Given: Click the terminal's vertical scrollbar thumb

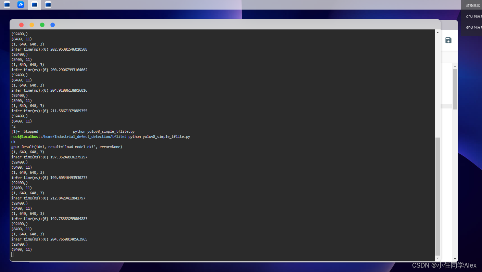Looking at the screenshot, I should click(437, 196).
